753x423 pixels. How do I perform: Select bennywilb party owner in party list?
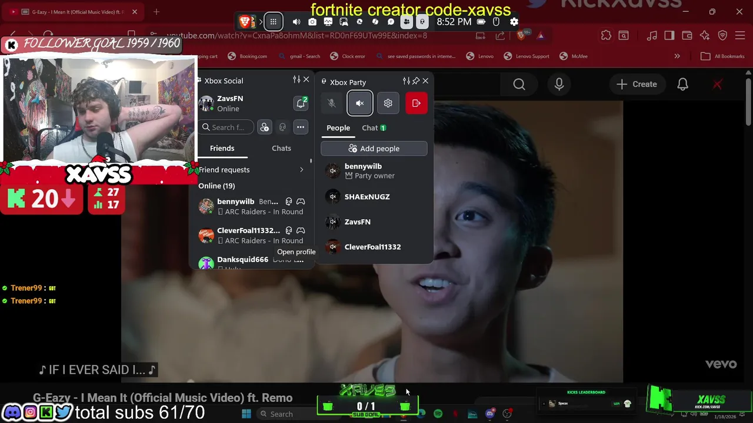click(x=374, y=171)
